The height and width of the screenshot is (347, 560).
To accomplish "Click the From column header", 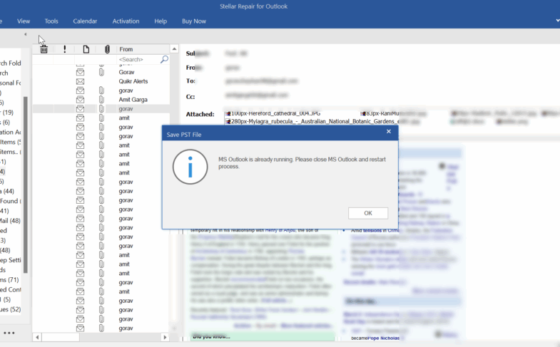I will click(x=143, y=49).
